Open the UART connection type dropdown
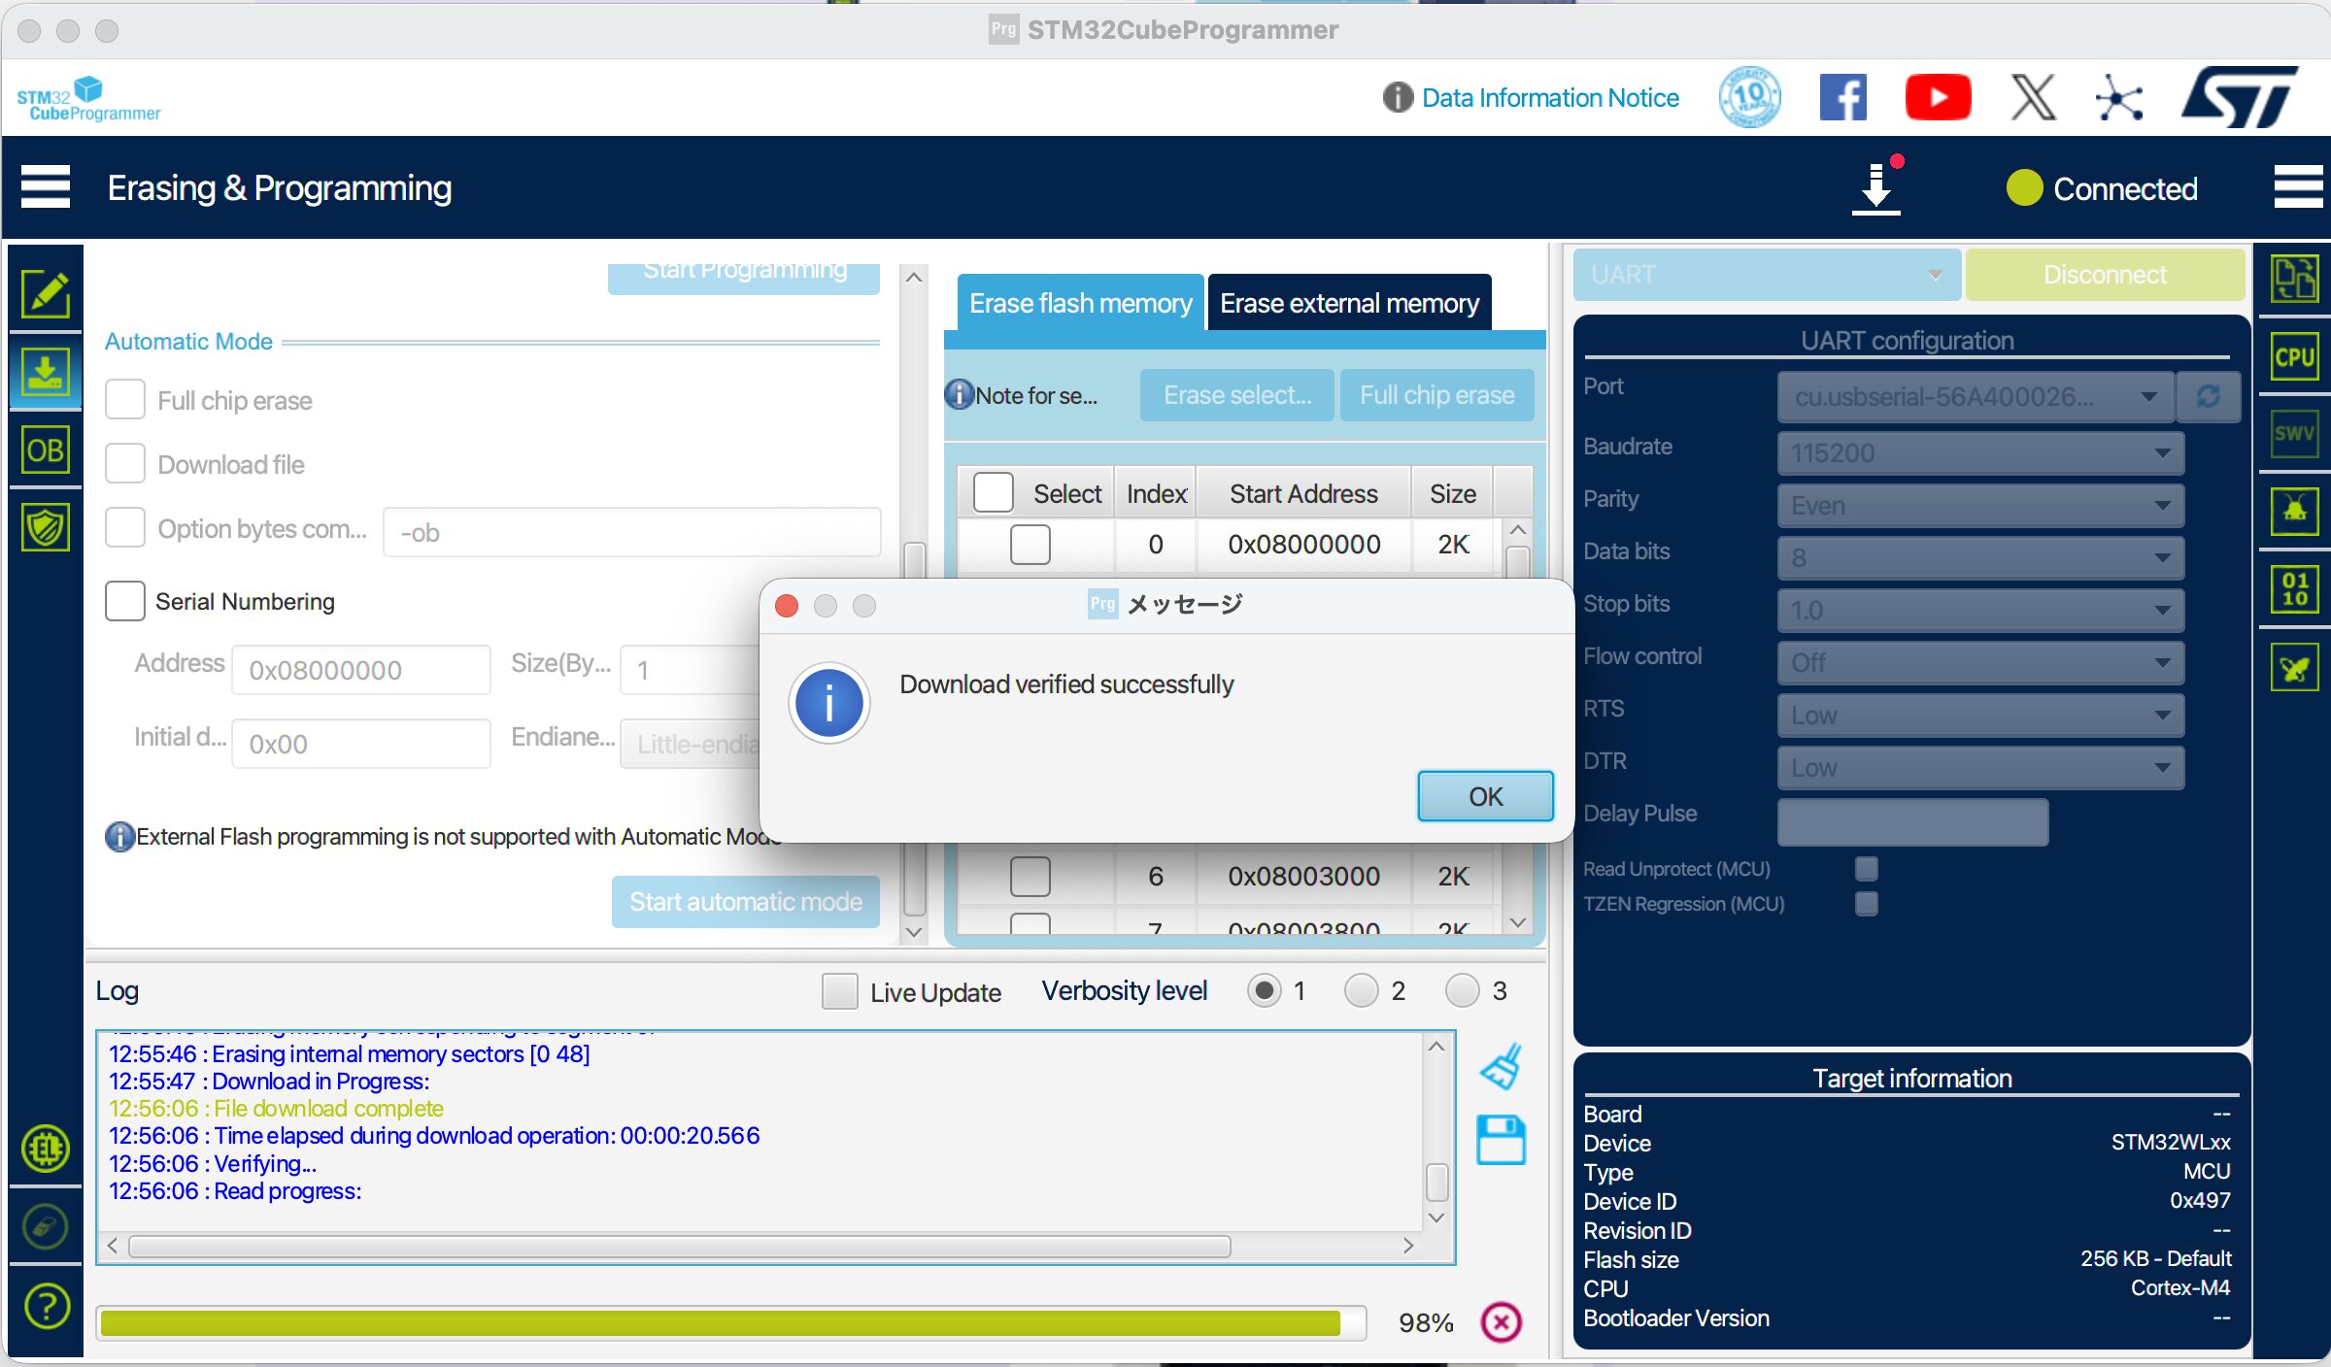2331x1367 pixels. click(1766, 275)
